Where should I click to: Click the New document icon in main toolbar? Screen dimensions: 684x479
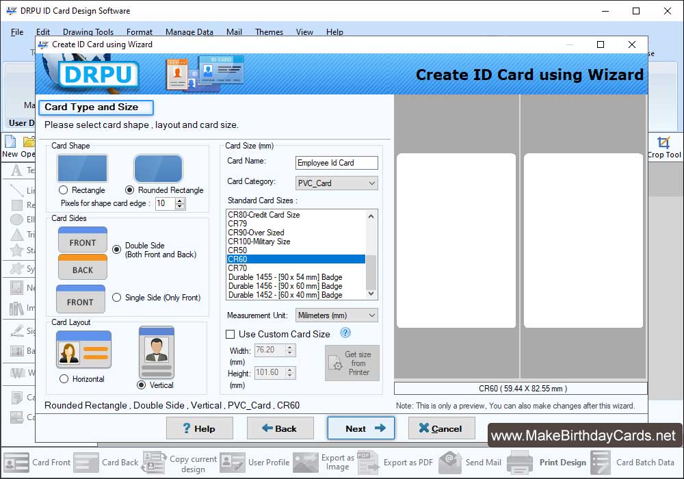10,142
